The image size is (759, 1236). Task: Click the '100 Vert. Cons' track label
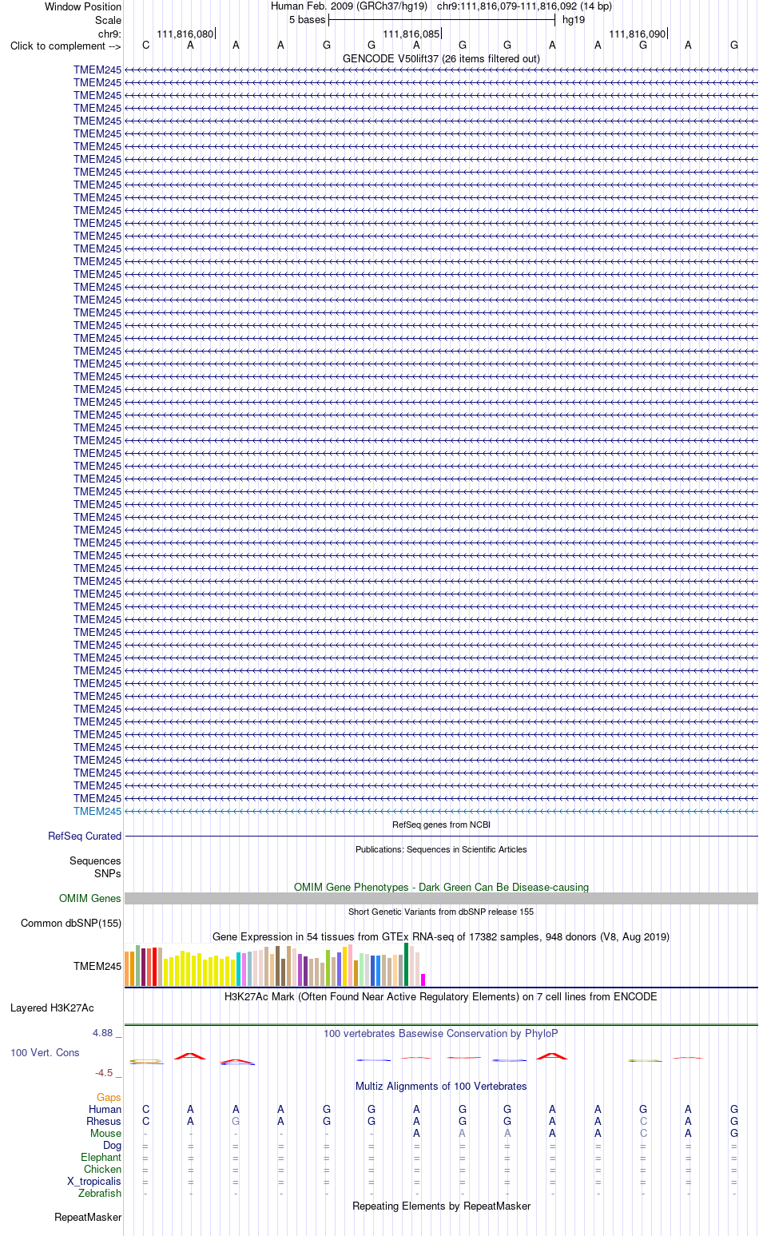[x=45, y=1052]
